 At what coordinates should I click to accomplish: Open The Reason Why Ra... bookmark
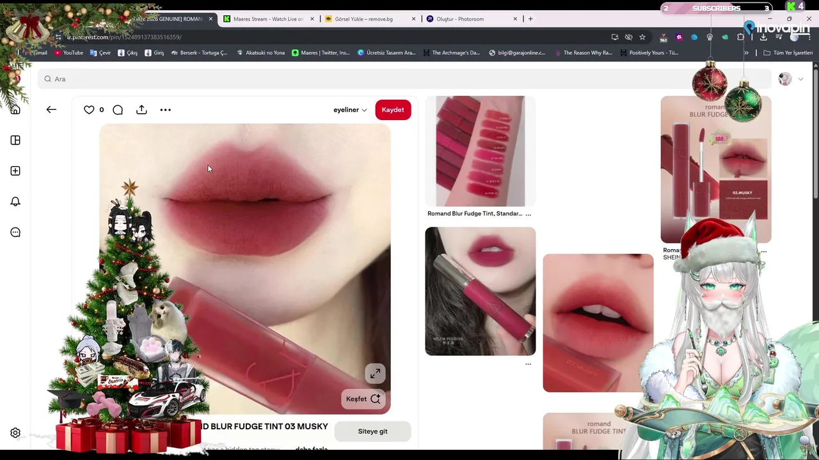(x=584, y=53)
